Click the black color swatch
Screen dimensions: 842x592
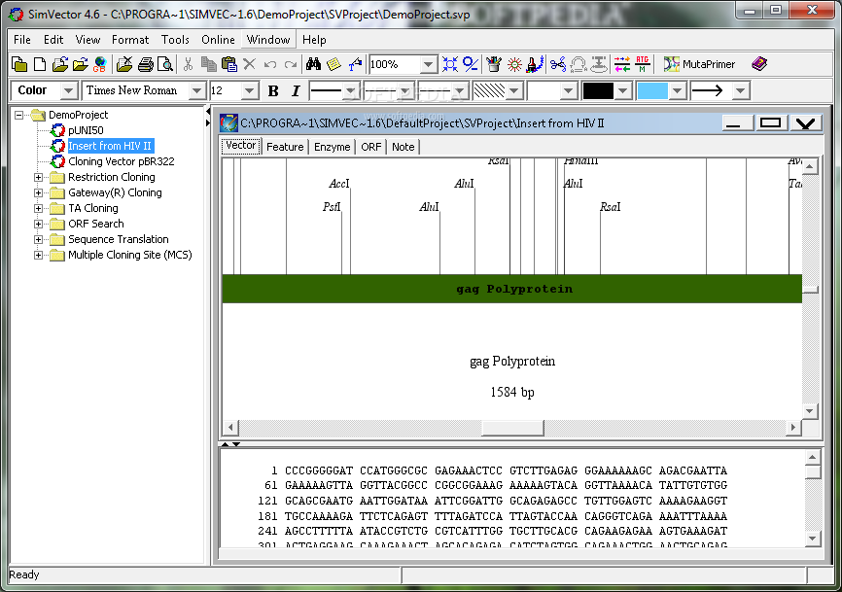[598, 90]
